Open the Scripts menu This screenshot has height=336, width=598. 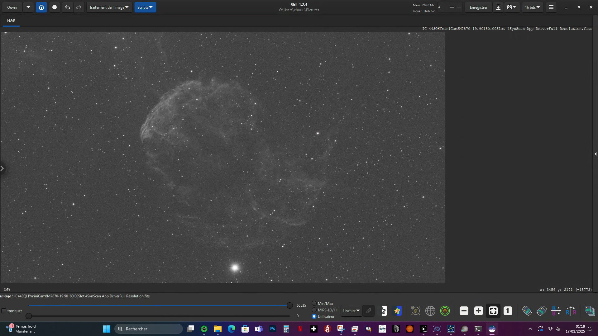pyautogui.click(x=145, y=7)
